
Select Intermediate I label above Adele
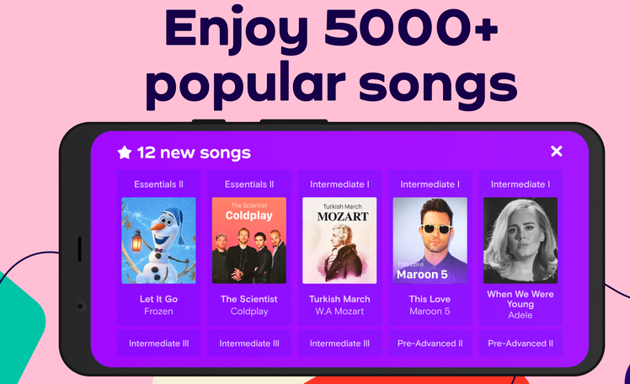pyautogui.click(x=520, y=184)
